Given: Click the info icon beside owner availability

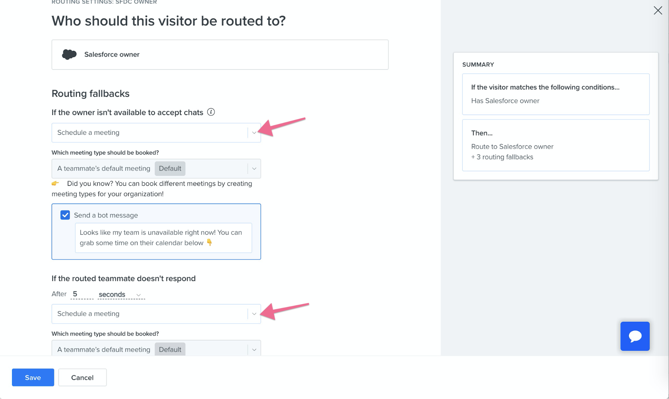Looking at the screenshot, I should pos(211,112).
